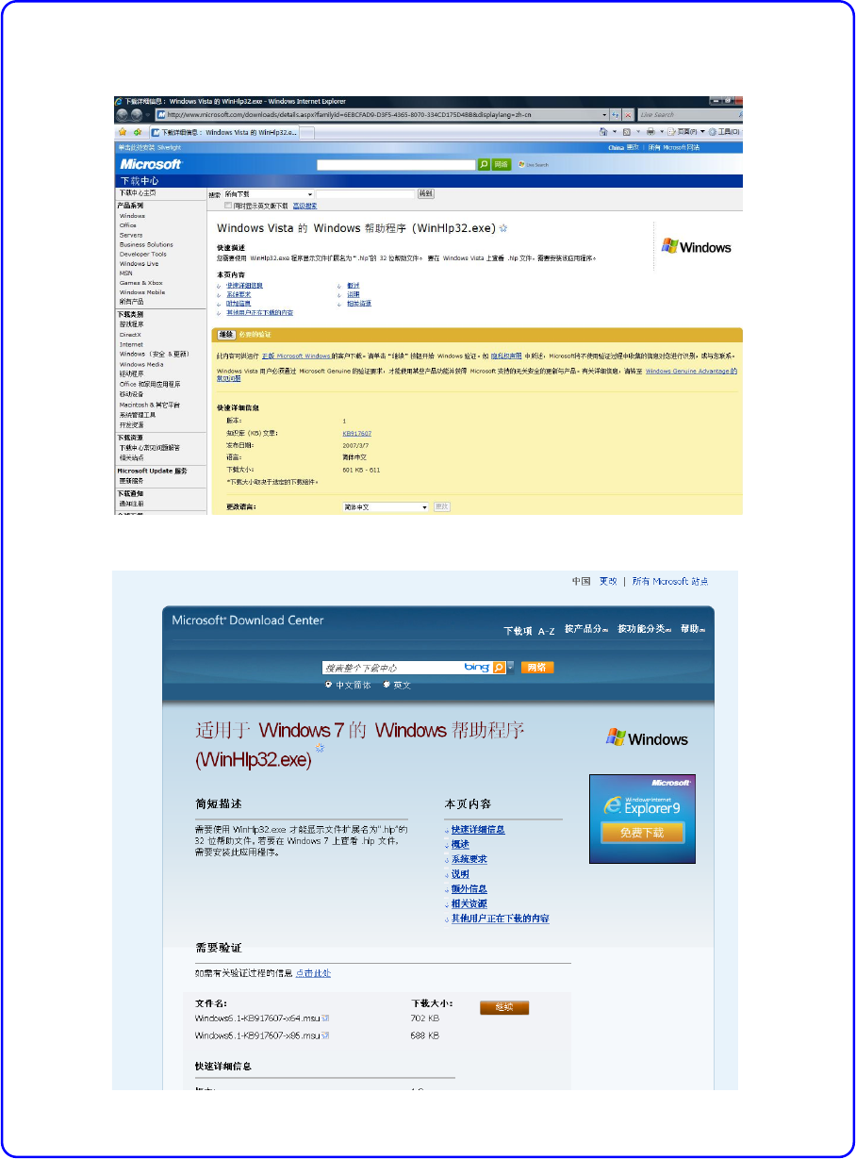Click the icon beside Windows6.1-KB917607-x64.msu
Screen dimensions: 856x1159
(325, 1019)
